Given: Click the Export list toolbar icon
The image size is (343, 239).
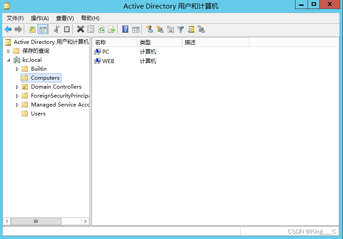Looking at the screenshot, I should (112, 29).
